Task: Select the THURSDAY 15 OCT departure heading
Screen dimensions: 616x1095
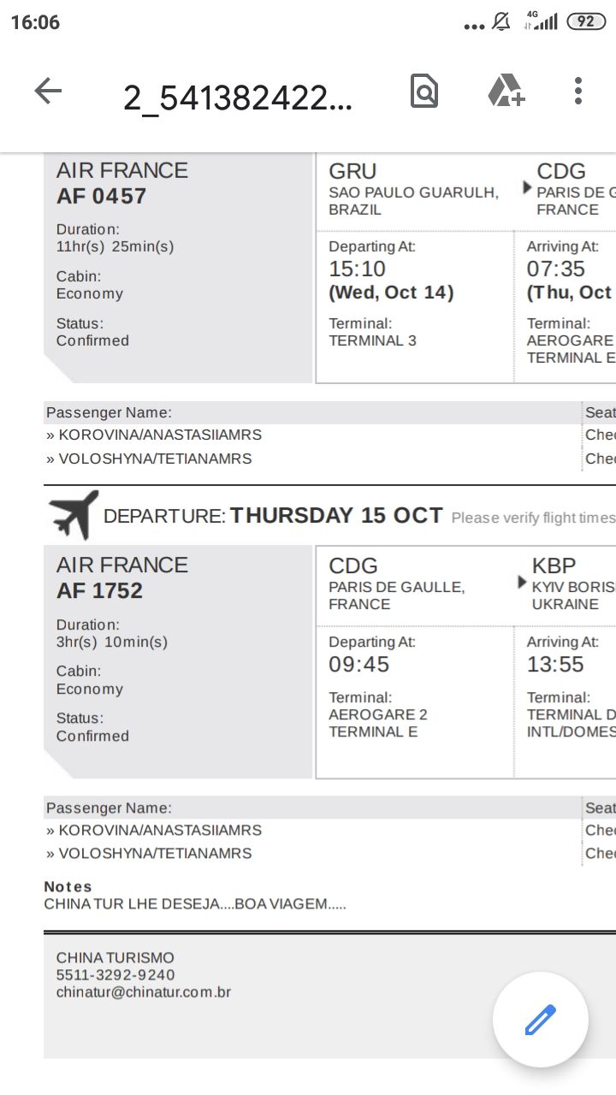Action: [336, 516]
